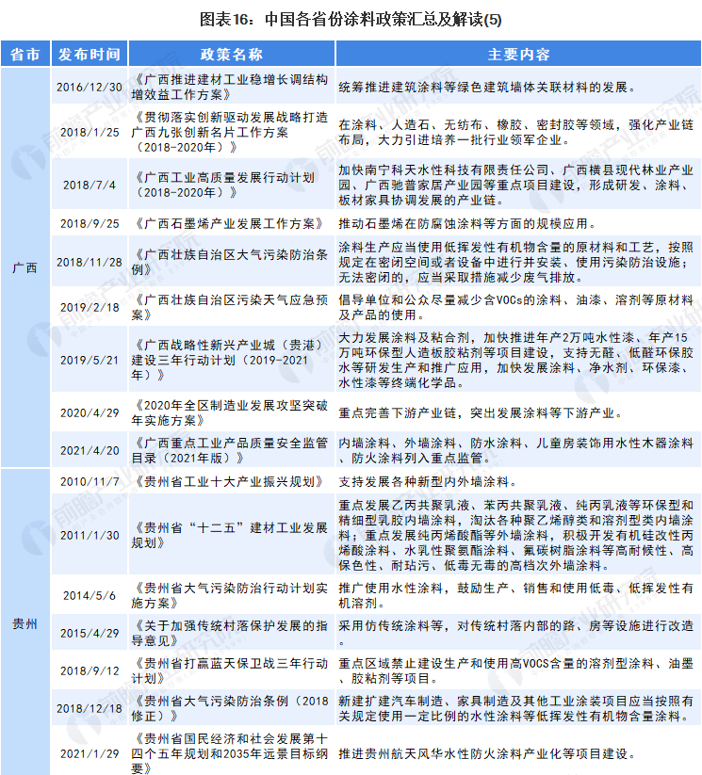This screenshot has height=775, width=702.
Task: Select the 广西 province cell
Action: [x=25, y=267]
